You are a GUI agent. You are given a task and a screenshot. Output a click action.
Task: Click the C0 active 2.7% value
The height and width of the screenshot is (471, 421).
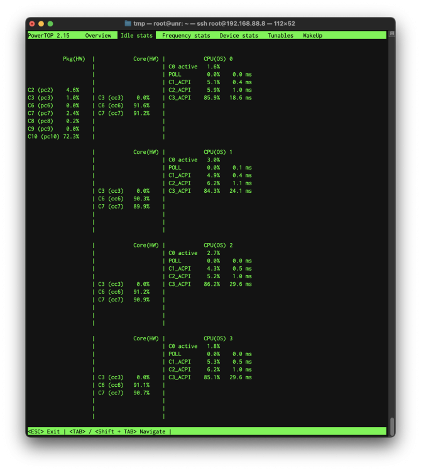pyautogui.click(x=214, y=253)
